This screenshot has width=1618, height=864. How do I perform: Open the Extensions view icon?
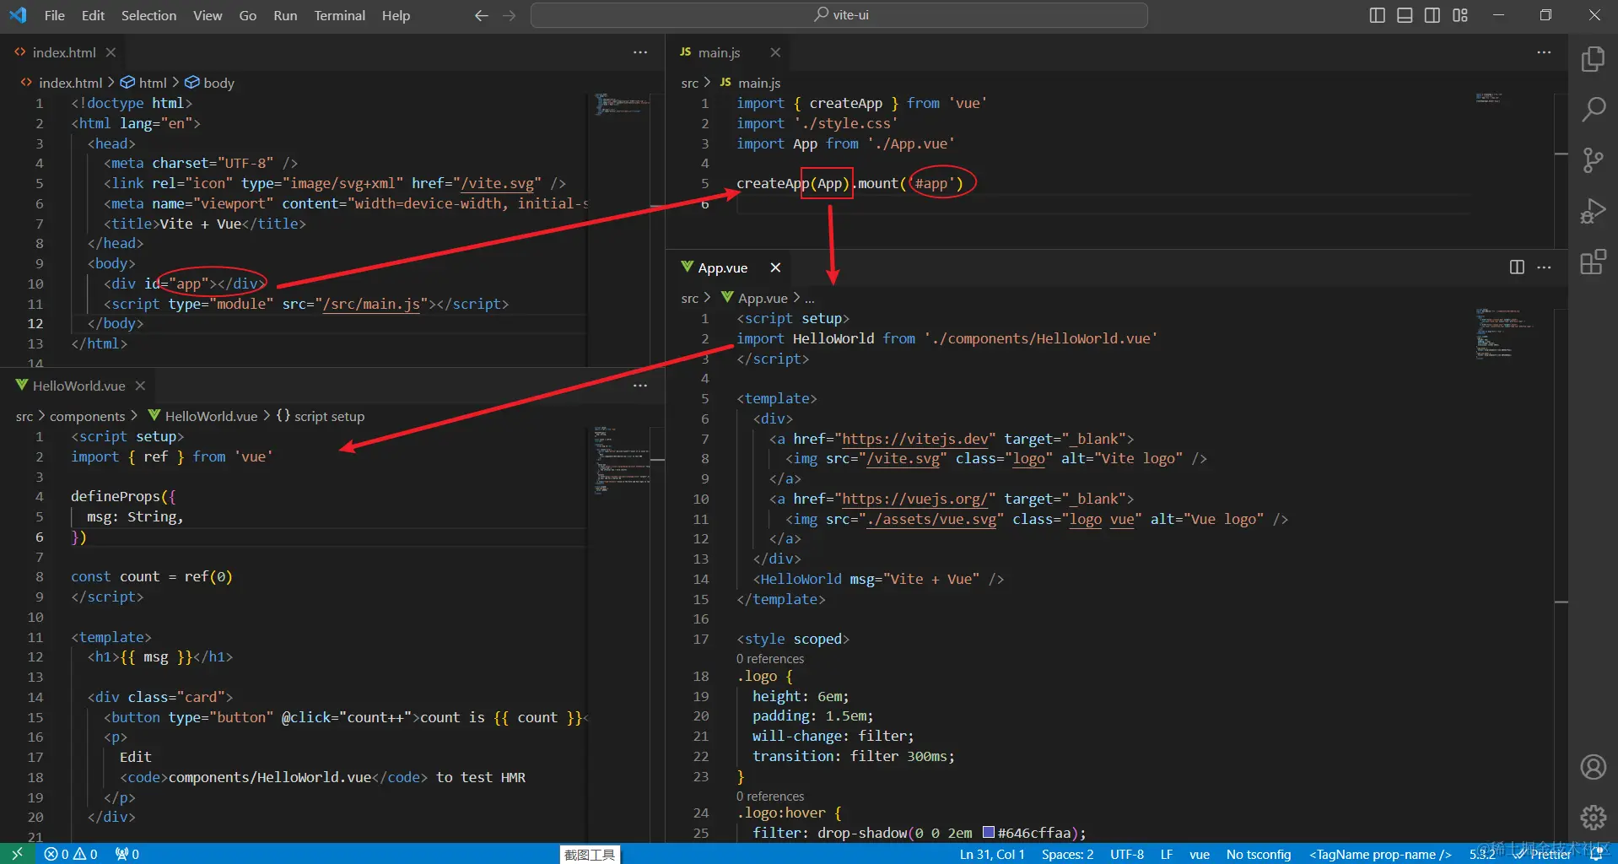[1593, 262]
